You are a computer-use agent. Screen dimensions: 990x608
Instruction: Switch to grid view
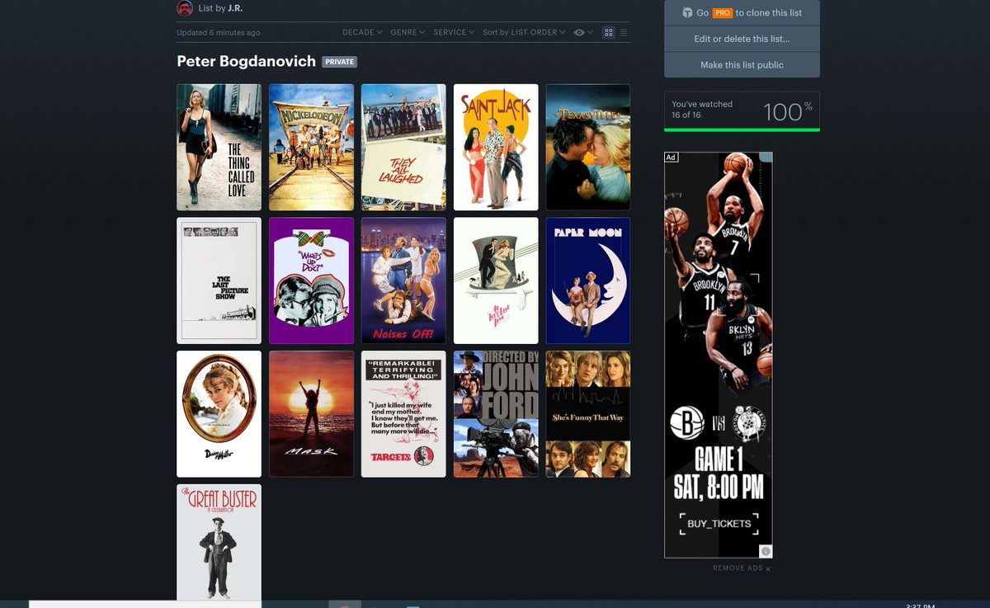pos(609,32)
